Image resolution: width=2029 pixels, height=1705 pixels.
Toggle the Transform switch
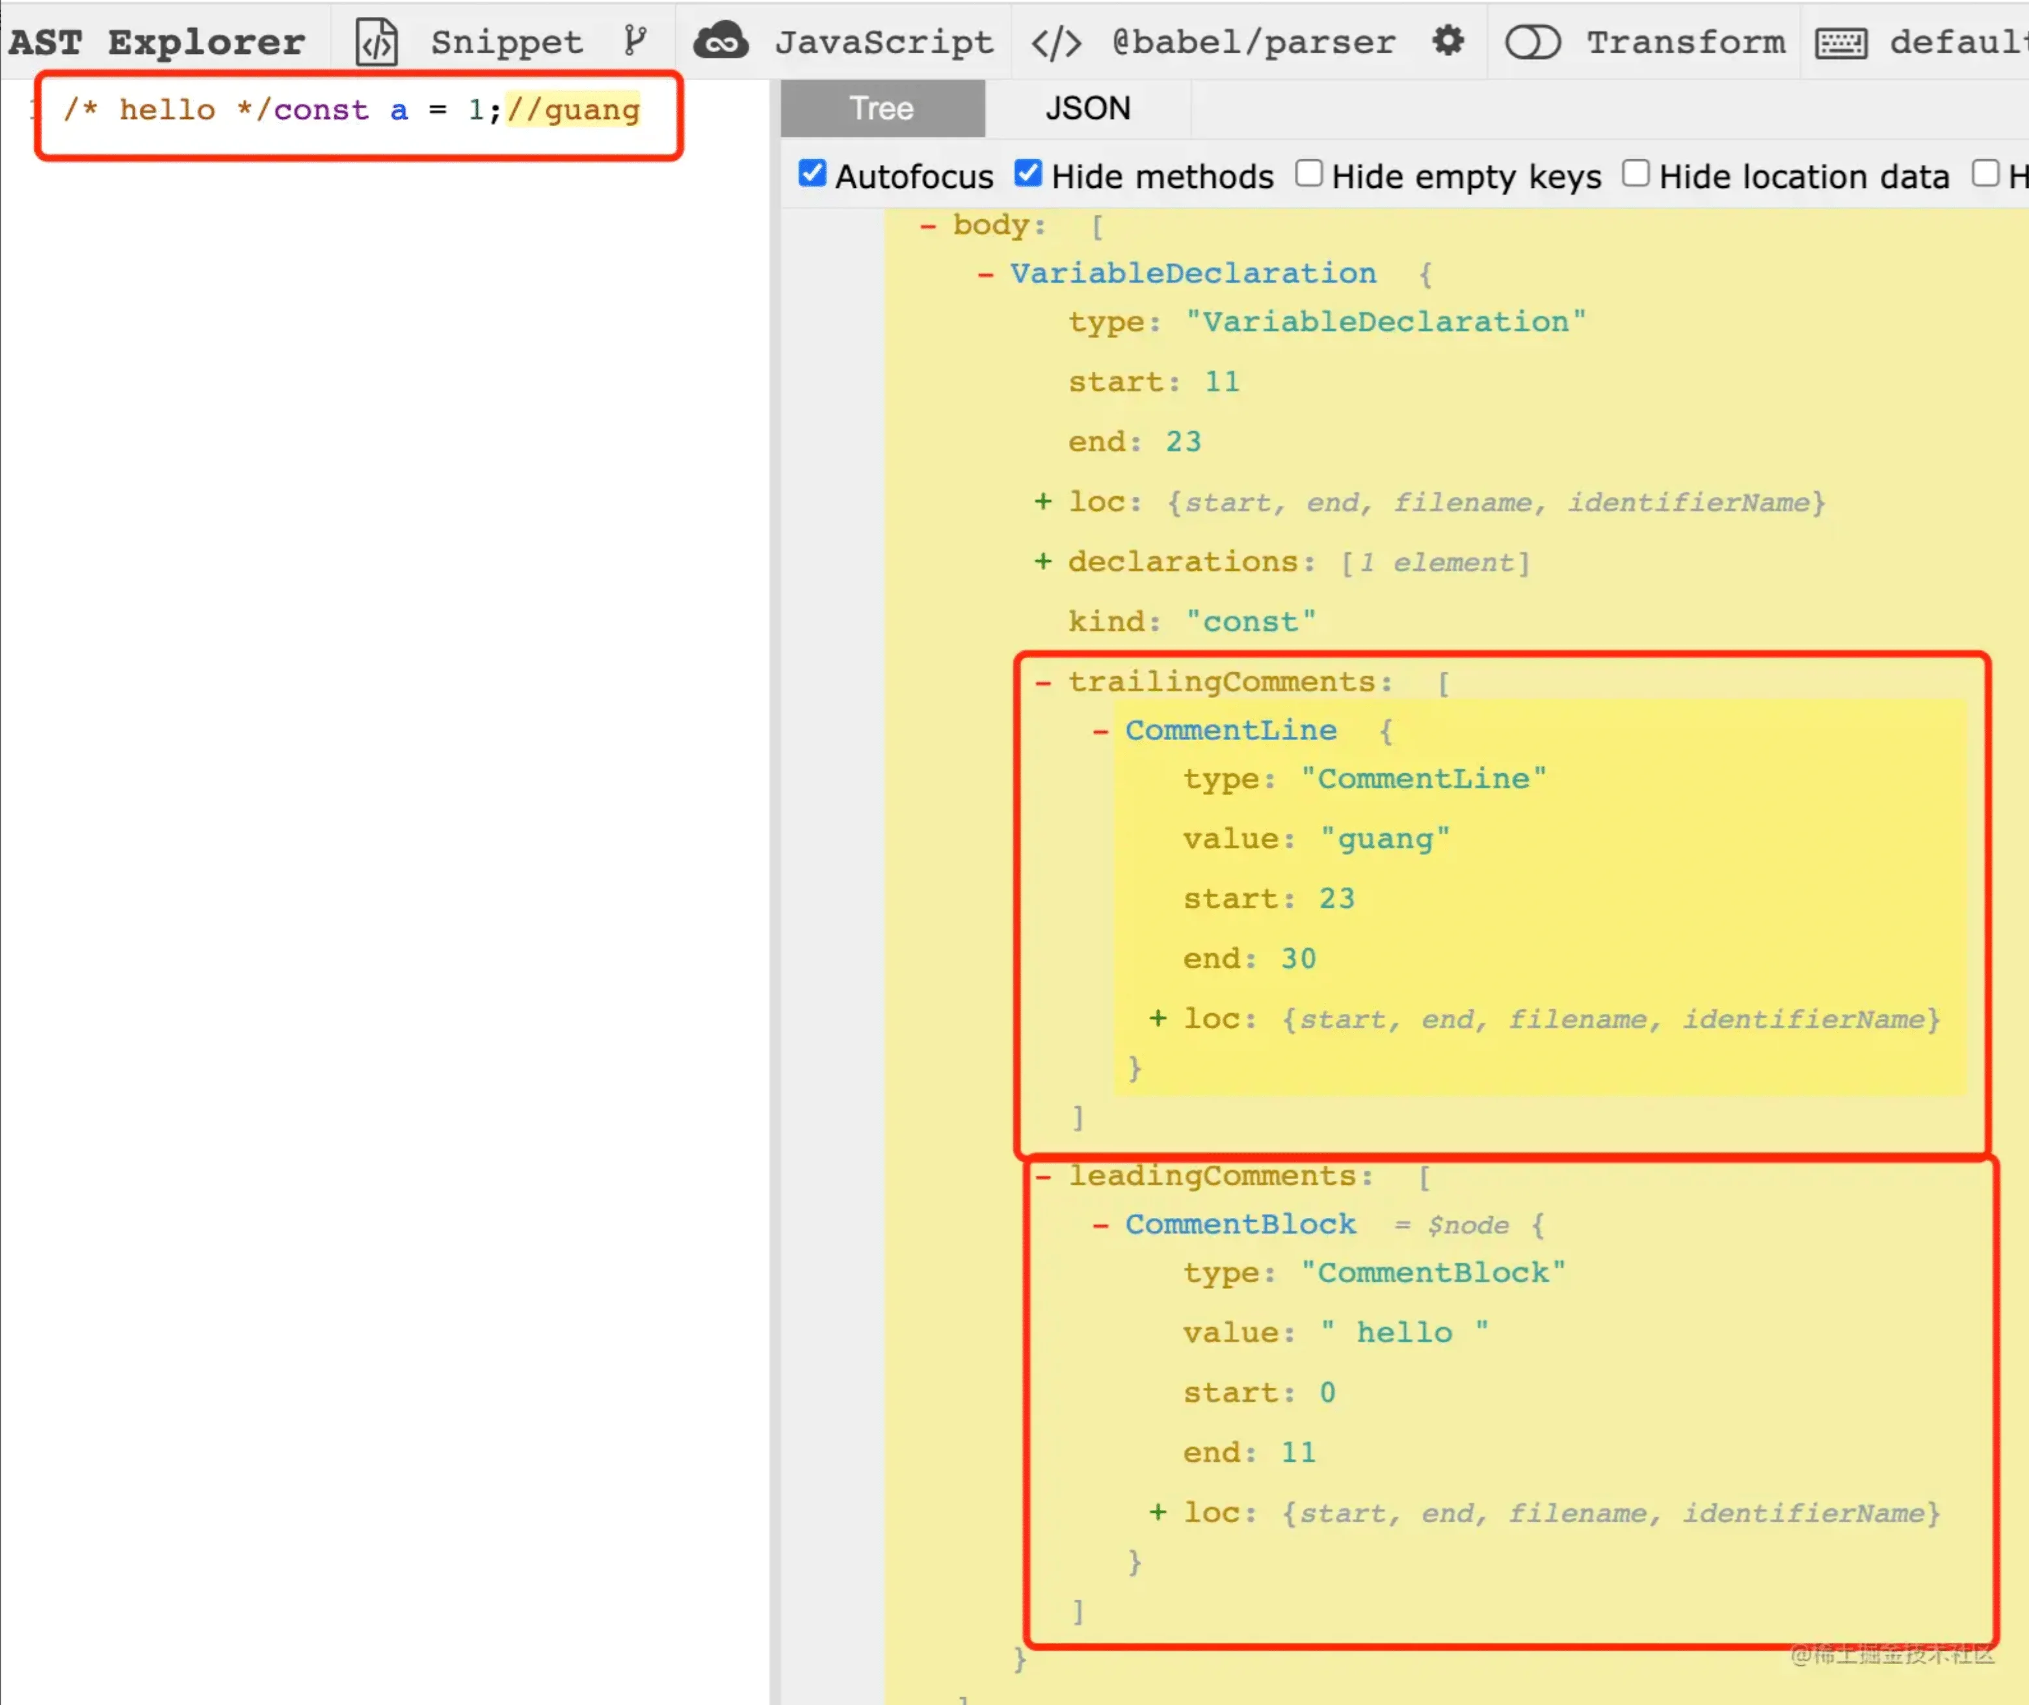click(x=1532, y=42)
